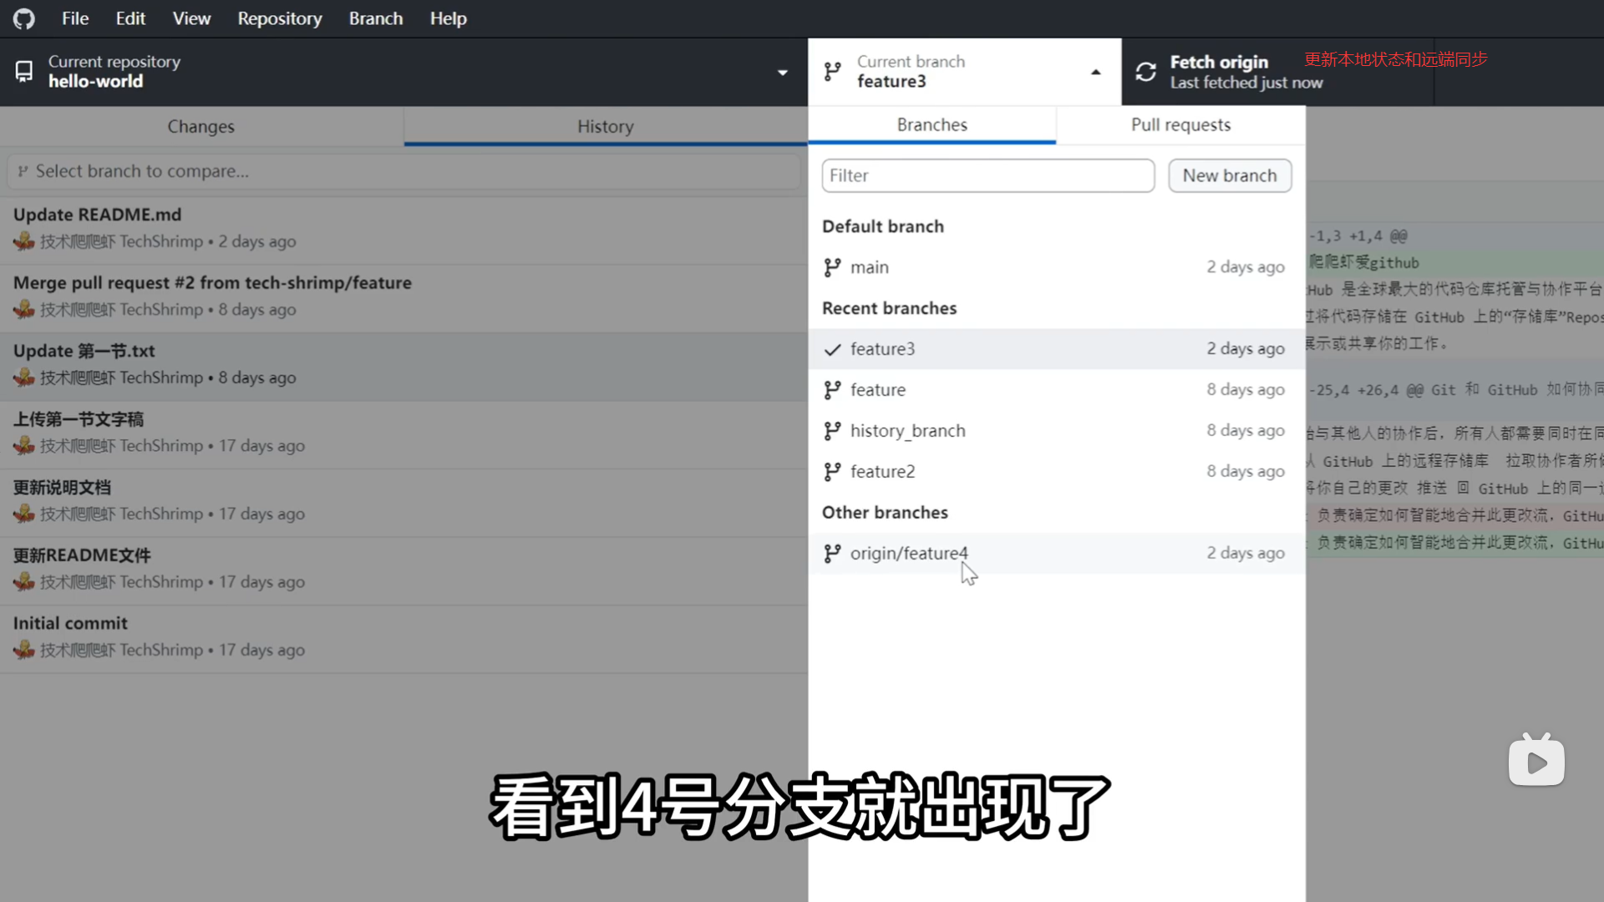Click the New branch button
This screenshot has width=1604, height=902.
[1229, 176]
